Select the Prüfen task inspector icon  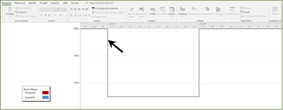pyautogui.click(x=153, y=10)
